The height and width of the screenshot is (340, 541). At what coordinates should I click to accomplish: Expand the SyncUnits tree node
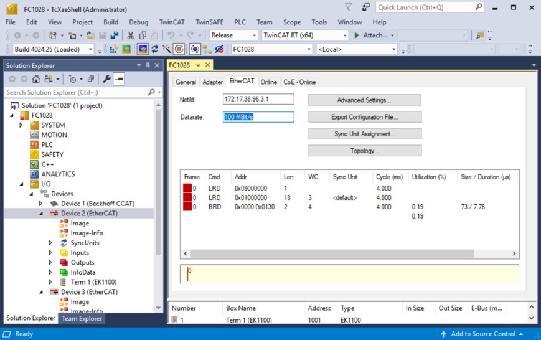pos(50,243)
